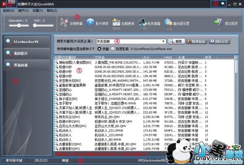Sort by the 大小 column header

coord(152,57)
